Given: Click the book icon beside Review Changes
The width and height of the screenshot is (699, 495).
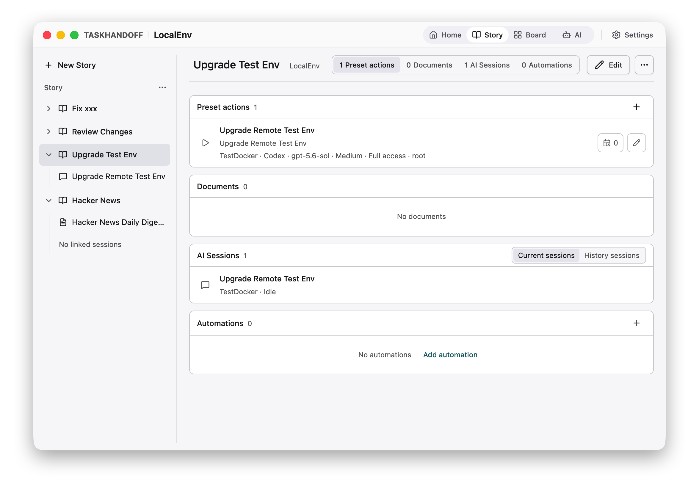Looking at the screenshot, I should coord(63,131).
